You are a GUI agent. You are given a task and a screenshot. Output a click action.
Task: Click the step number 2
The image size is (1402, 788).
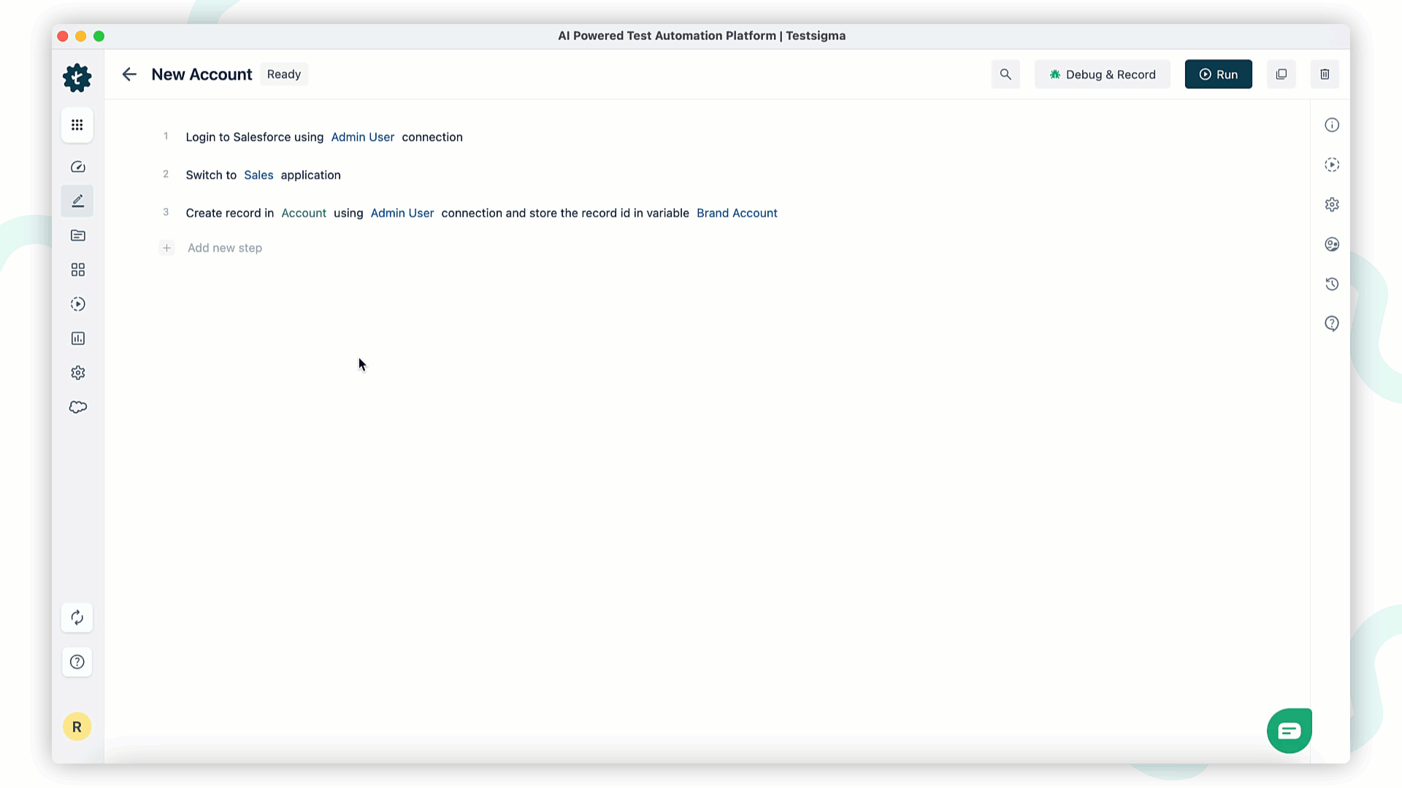click(x=166, y=174)
